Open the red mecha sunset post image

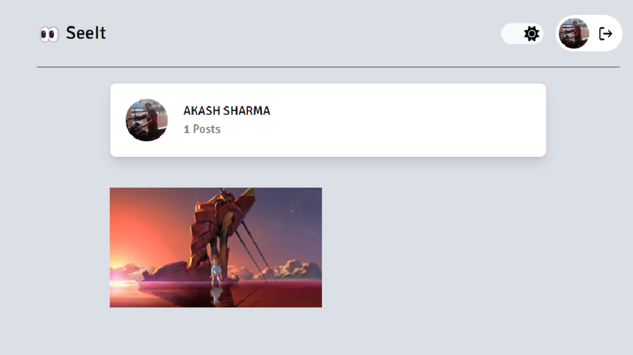tap(216, 247)
